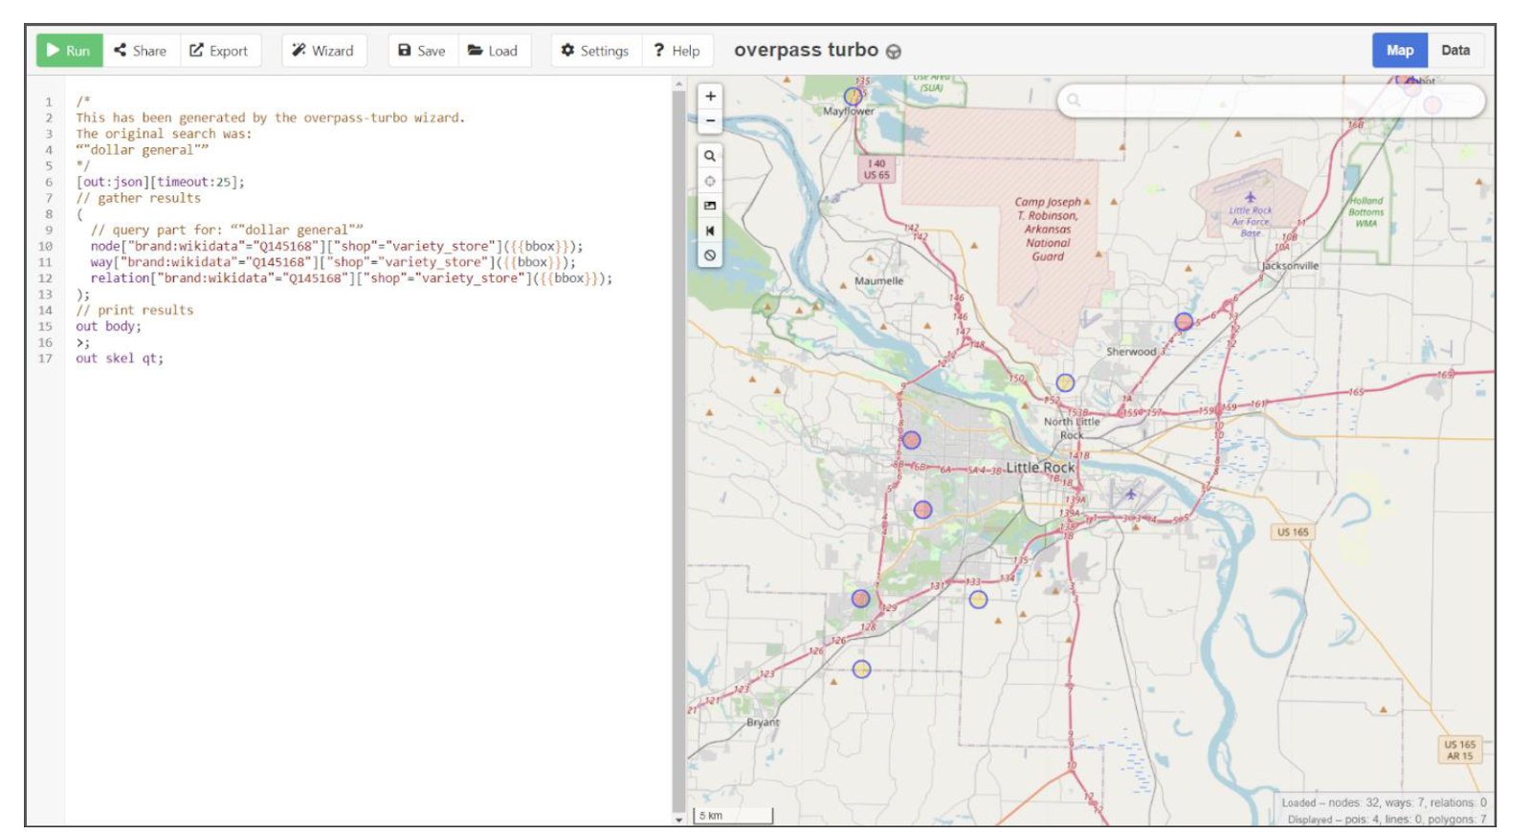The height and width of the screenshot is (832, 1531).
Task: Open the Share dialog
Action: [140, 51]
